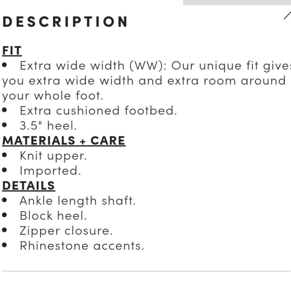Click the 'Imported' line
Image resolution: width=291 pixels, height=291 pixels.
tap(50, 171)
